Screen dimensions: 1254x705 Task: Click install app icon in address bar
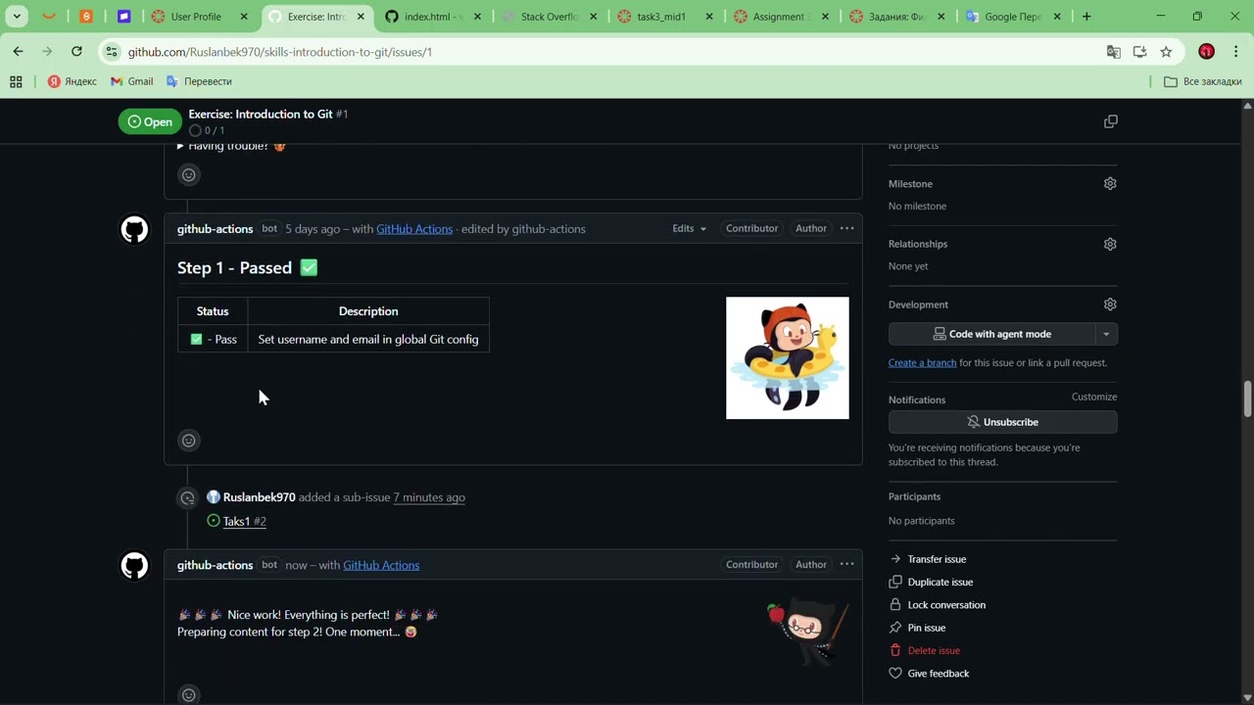[x=1139, y=52]
